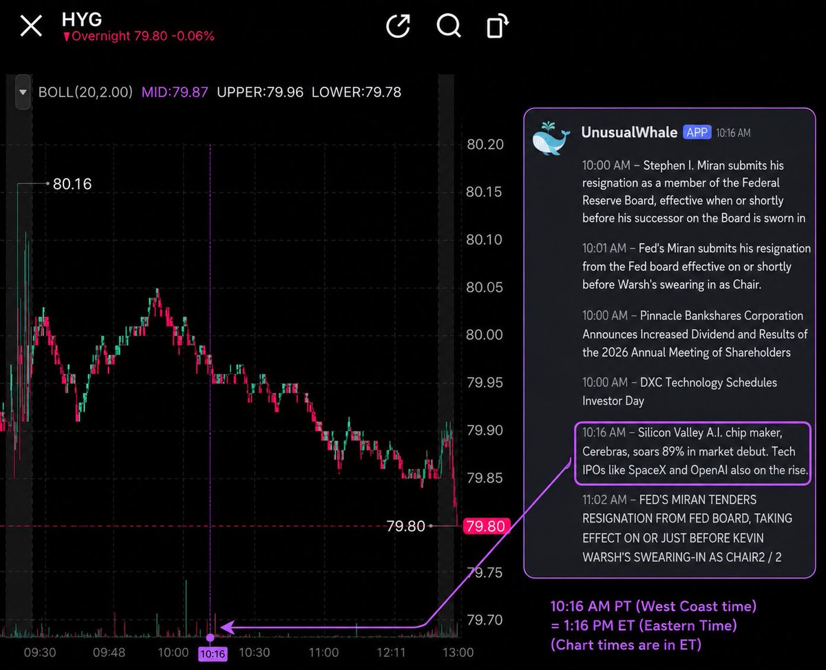The width and height of the screenshot is (826, 670).
Task: Click the APP badge next to UnusualWhale
Action: point(697,132)
